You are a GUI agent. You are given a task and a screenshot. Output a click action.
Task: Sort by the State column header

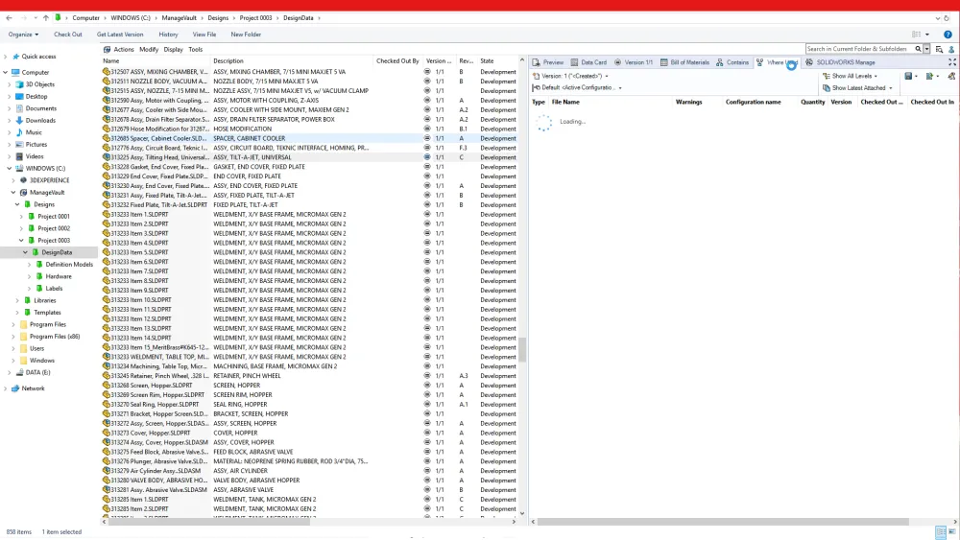(x=497, y=61)
